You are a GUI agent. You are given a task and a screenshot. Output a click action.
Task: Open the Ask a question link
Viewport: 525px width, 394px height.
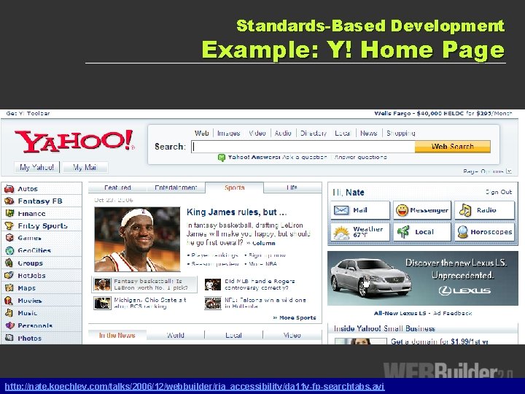tap(304, 157)
